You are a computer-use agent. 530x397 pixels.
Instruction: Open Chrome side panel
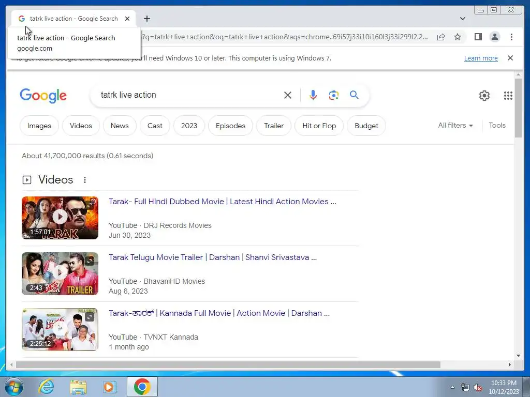(478, 37)
